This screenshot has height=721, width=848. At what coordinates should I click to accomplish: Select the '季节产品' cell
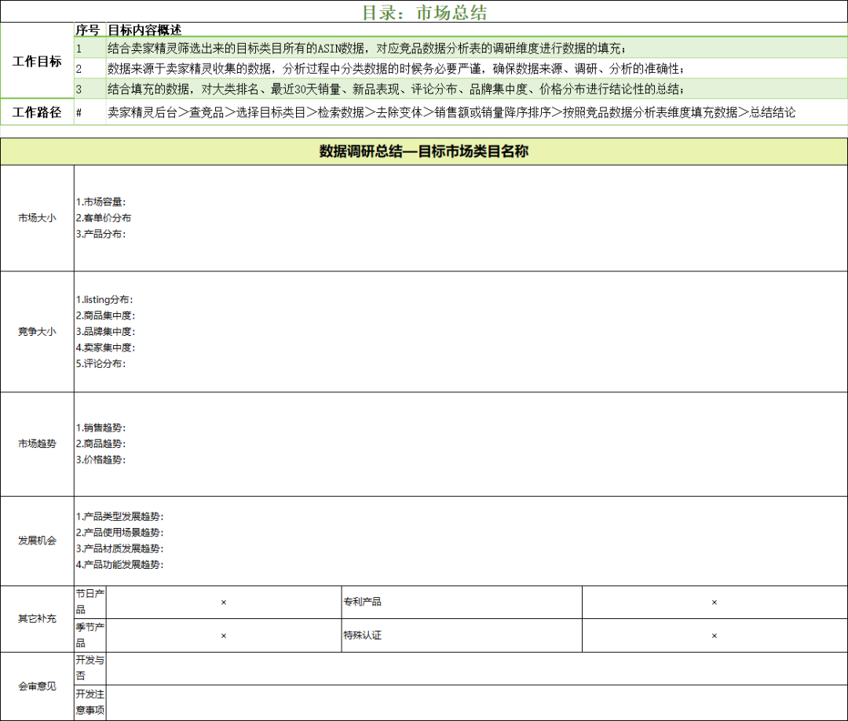[x=90, y=635]
